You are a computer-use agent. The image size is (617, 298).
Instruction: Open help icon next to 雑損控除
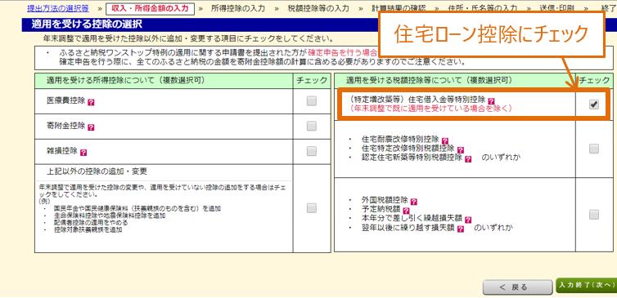83,153
